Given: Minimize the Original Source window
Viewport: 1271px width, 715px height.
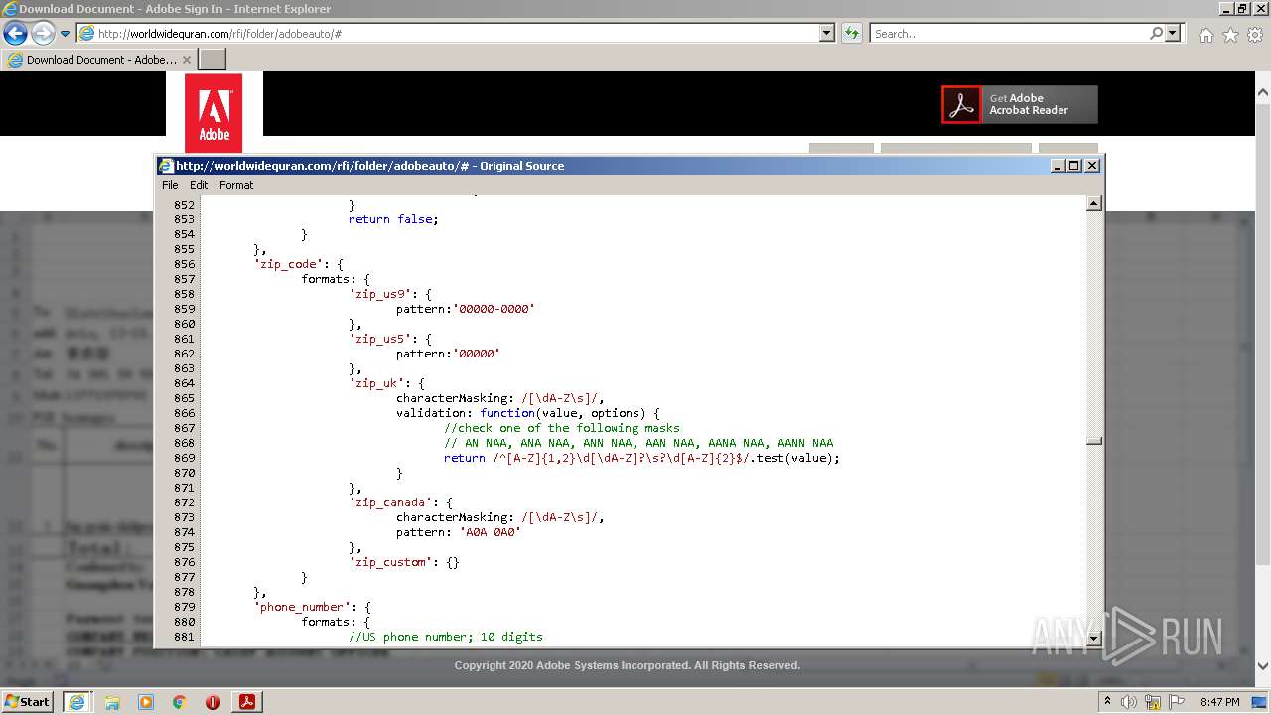Looking at the screenshot, I should tap(1058, 166).
